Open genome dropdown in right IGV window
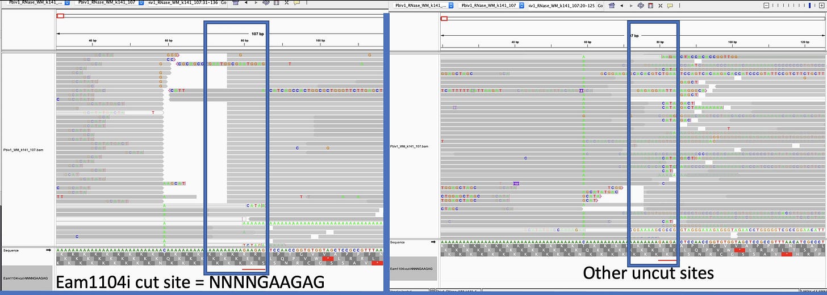The image size is (827, 295). (423, 5)
